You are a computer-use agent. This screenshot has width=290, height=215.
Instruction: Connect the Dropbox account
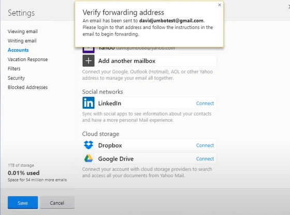[205, 146]
